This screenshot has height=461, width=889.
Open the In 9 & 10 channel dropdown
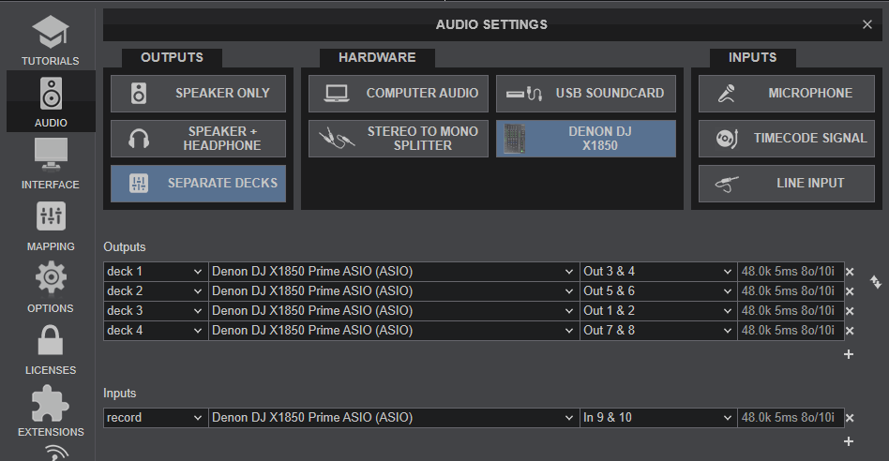[x=658, y=418]
